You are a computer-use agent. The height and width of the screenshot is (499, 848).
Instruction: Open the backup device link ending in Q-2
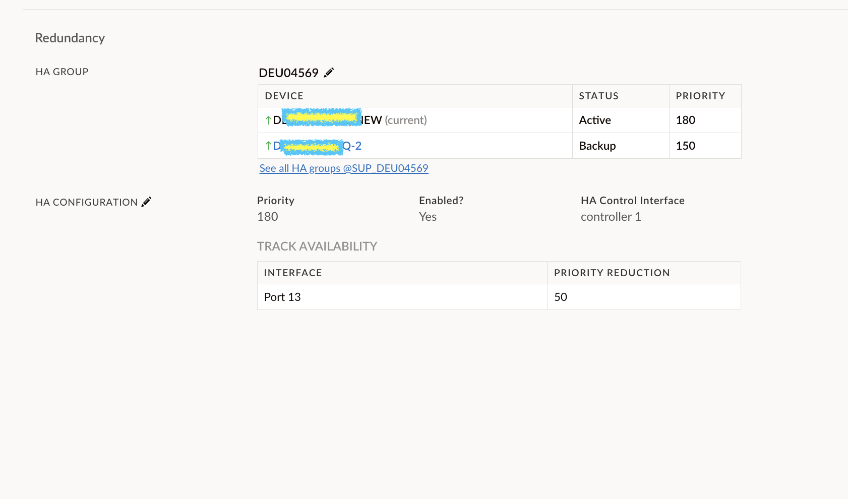pyautogui.click(x=352, y=146)
